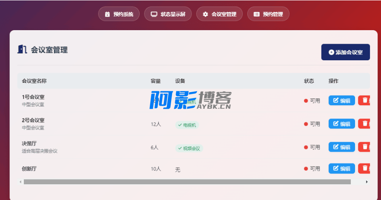Image resolution: width=381 pixels, height=200 pixels.
Task: Go to 预约管理 tab
Action: (268, 14)
